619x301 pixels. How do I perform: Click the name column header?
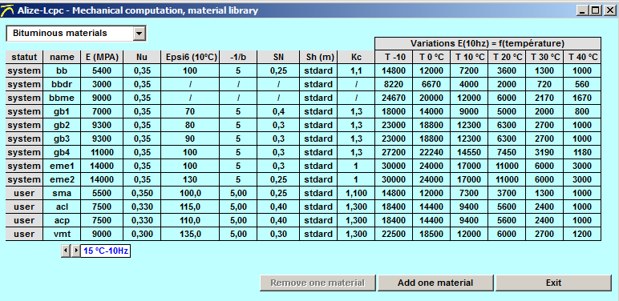[62, 57]
